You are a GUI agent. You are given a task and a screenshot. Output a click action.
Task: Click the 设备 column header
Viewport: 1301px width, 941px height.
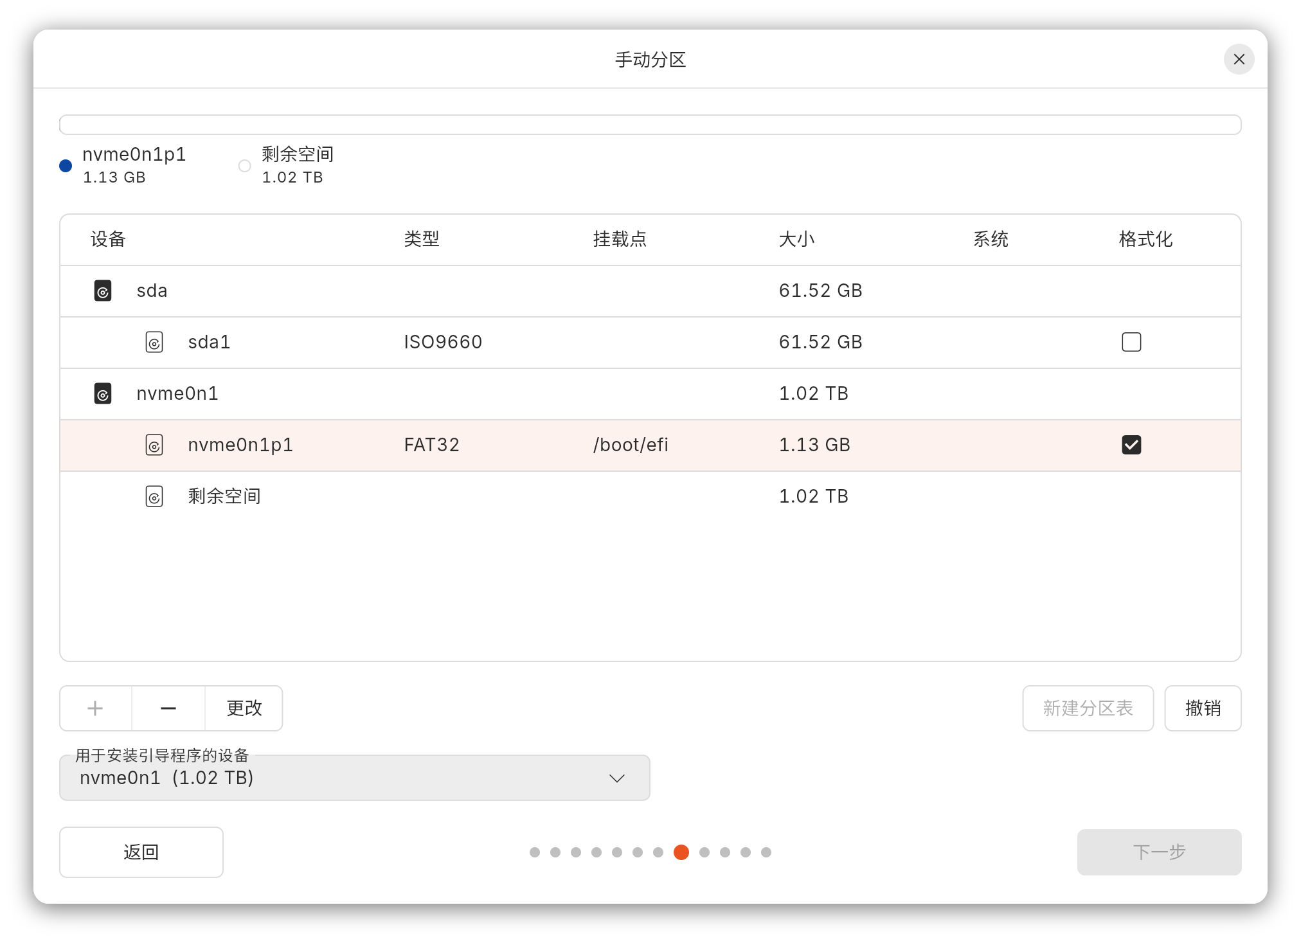108,239
